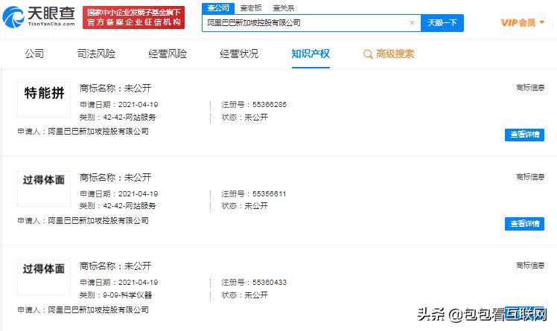
Task: Switch to the 知识产权 tab
Action: point(311,54)
